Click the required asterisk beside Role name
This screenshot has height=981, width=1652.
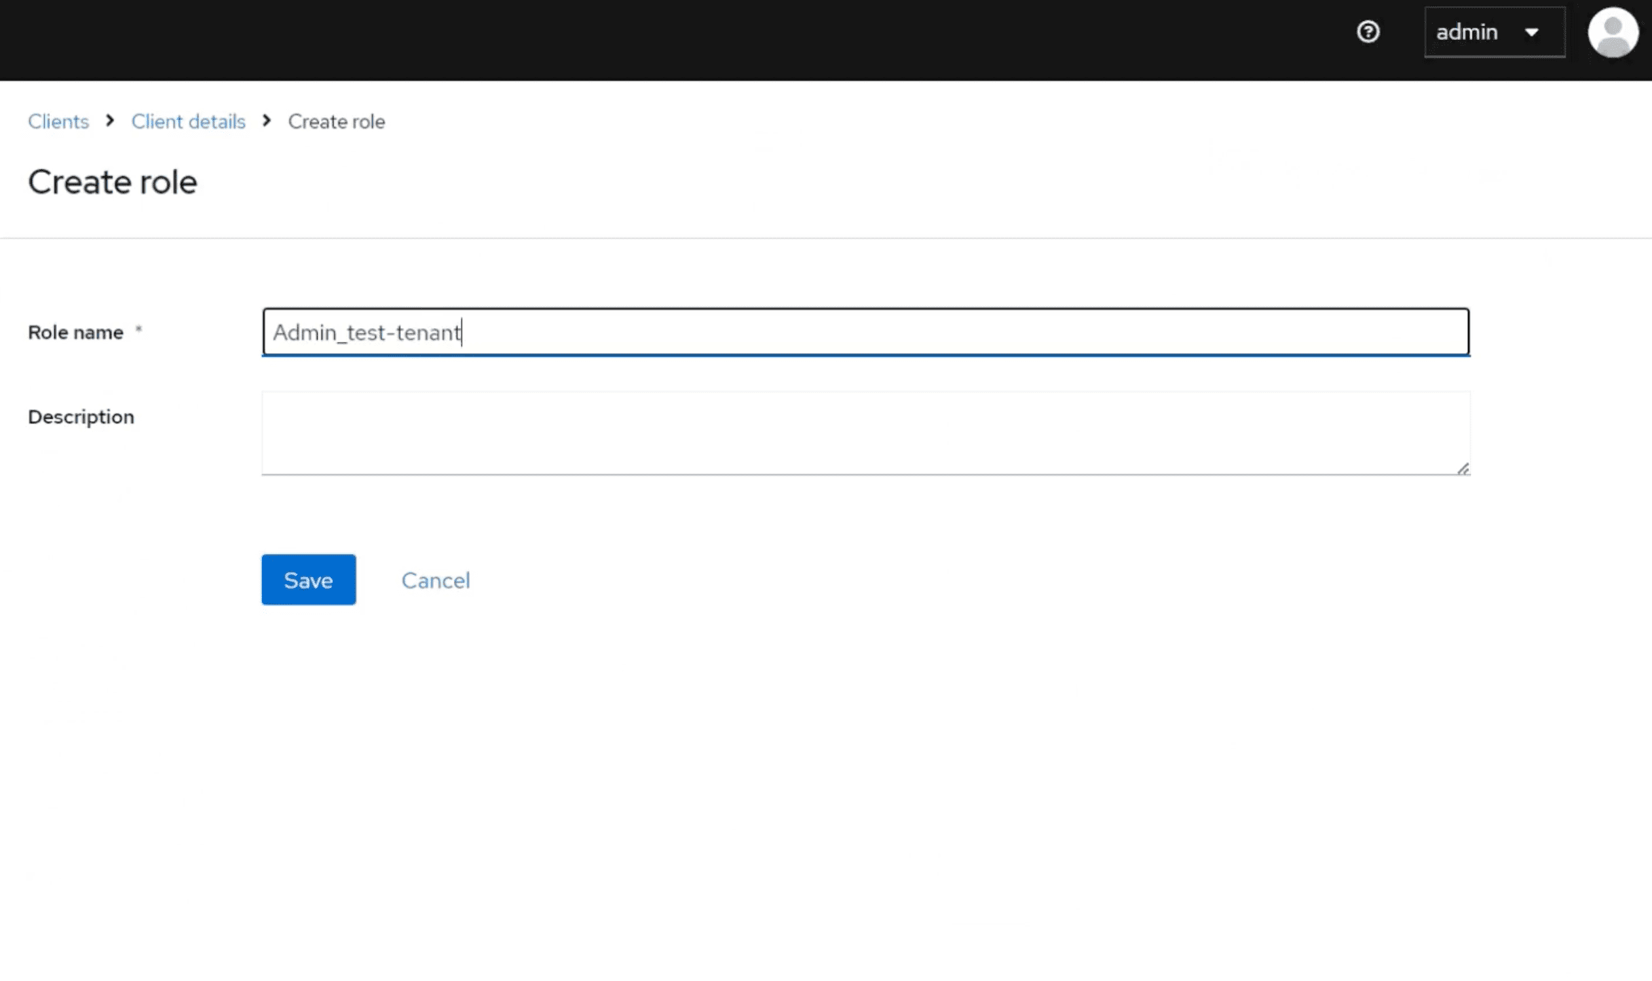(139, 329)
